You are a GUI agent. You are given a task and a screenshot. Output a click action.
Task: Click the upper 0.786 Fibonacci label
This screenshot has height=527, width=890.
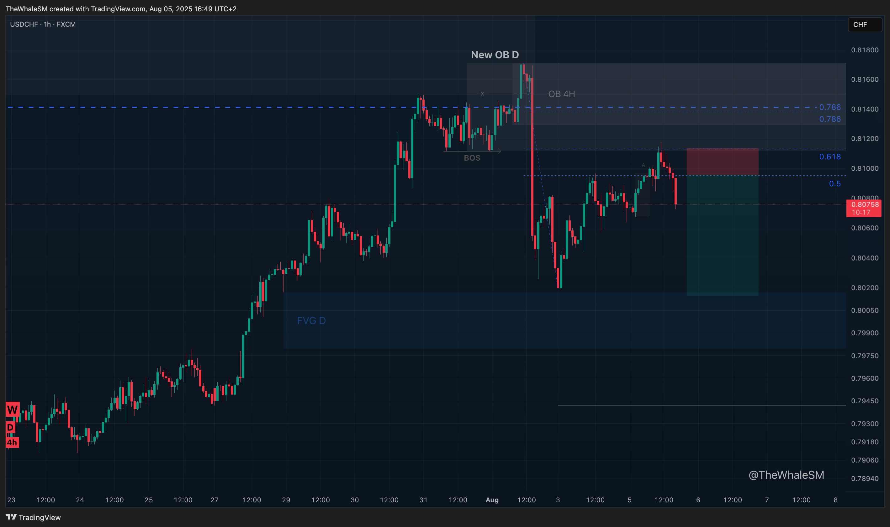[830, 107]
